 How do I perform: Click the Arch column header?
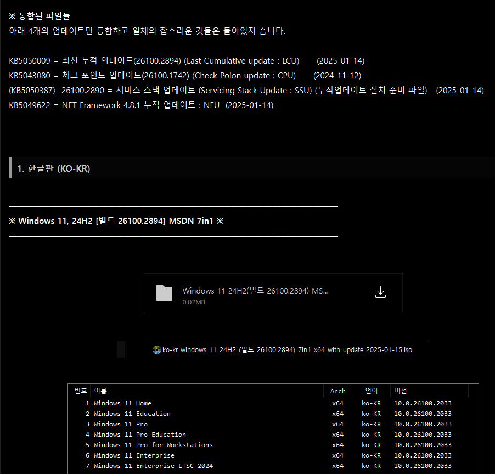[338, 391]
